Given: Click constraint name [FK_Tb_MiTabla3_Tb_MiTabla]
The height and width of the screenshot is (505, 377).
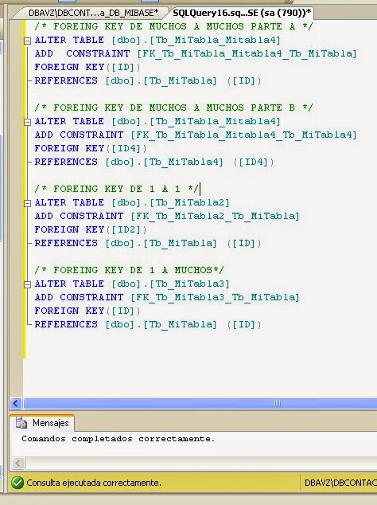Looking at the screenshot, I should 215,297.
